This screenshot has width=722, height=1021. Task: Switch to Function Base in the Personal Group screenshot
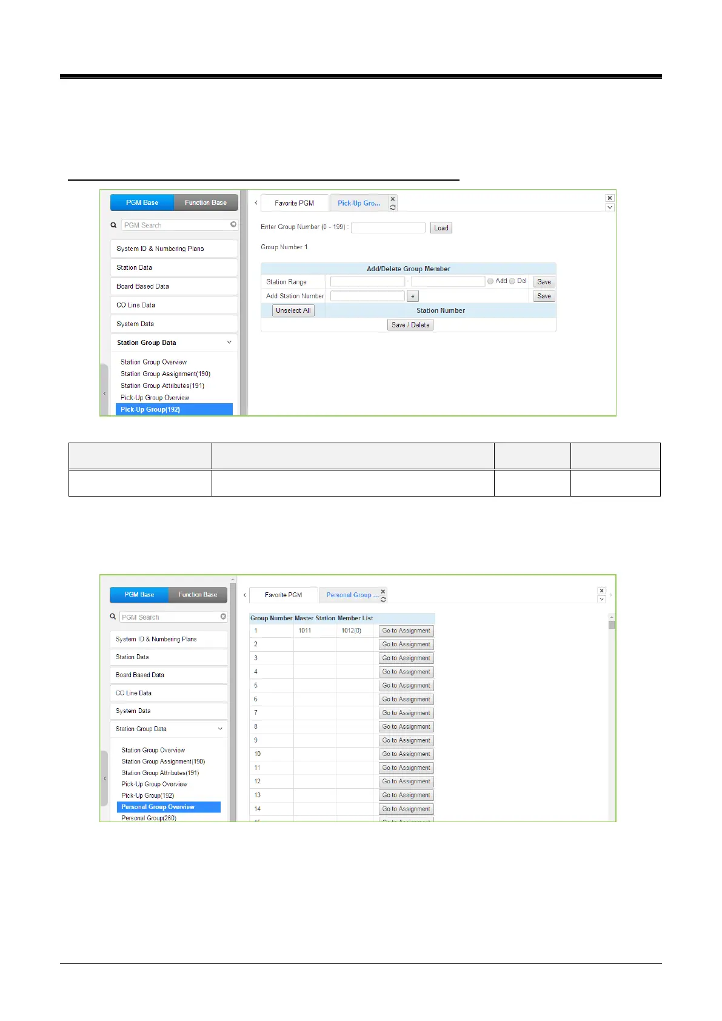198,595
